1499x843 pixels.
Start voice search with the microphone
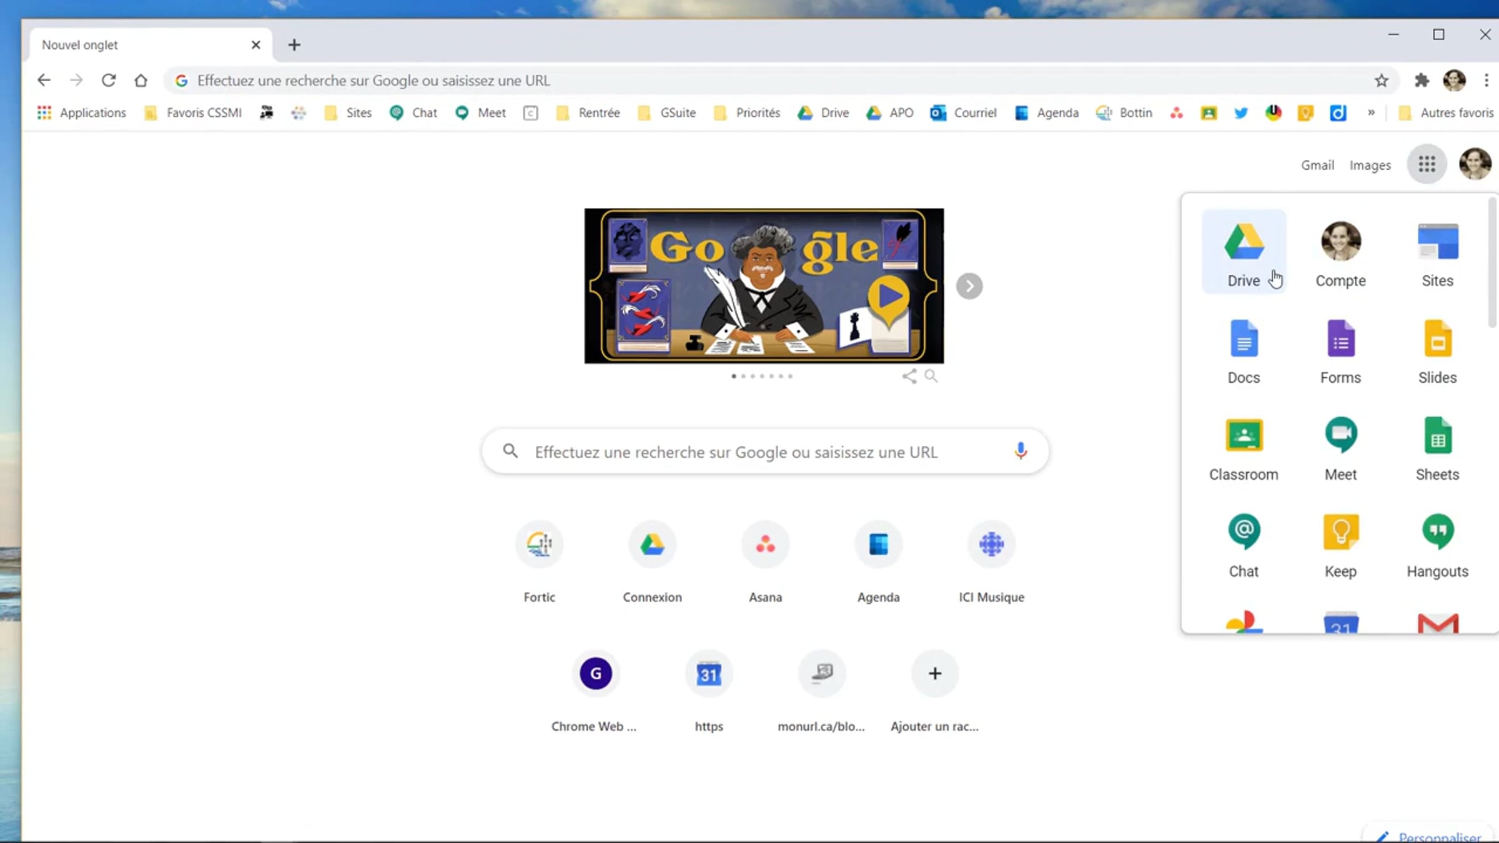coord(1021,451)
